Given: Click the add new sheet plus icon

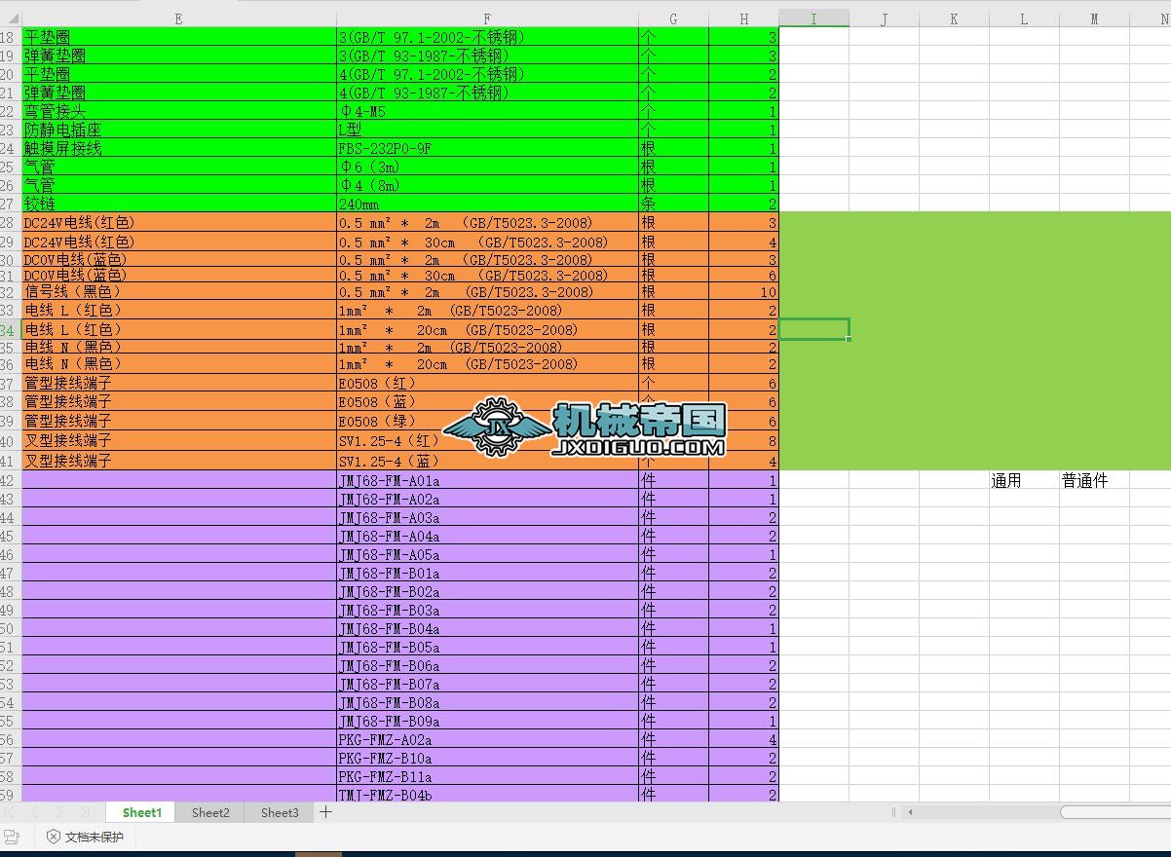Looking at the screenshot, I should coord(326,811).
